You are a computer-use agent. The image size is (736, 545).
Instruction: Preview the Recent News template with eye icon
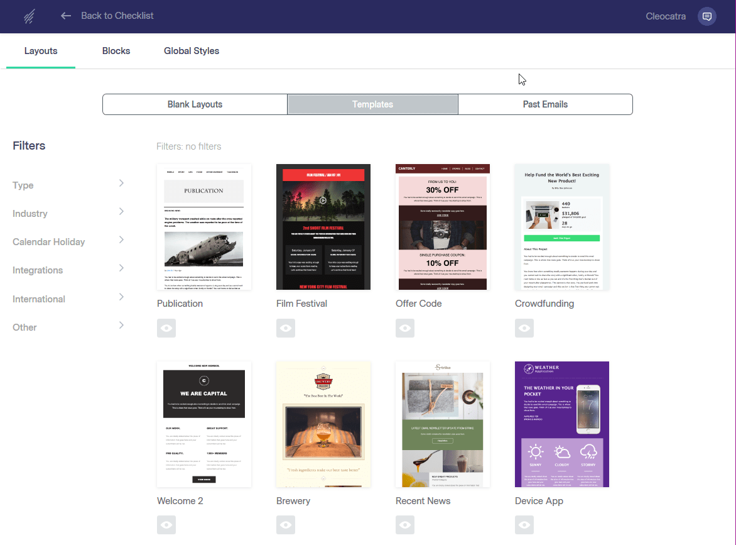[404, 525]
